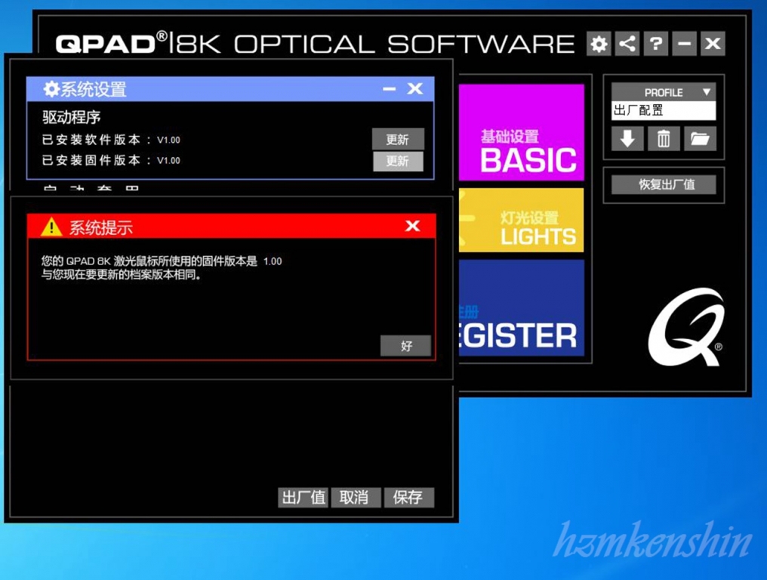The image size is (767, 580).
Task: Click the 出厂值 button at bottom
Action: pyautogui.click(x=303, y=497)
